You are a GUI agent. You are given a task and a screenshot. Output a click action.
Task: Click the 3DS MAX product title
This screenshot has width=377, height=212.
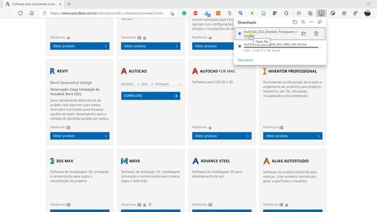point(64,161)
